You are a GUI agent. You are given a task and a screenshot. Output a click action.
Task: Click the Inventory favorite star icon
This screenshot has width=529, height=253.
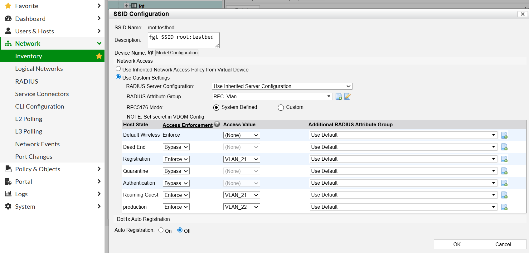99,56
